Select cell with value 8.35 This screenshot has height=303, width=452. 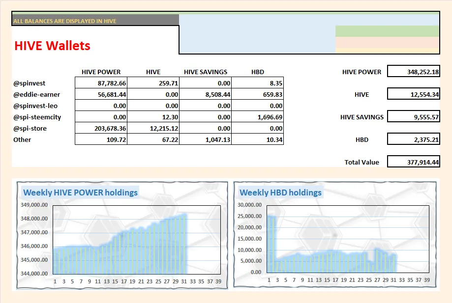click(x=258, y=83)
